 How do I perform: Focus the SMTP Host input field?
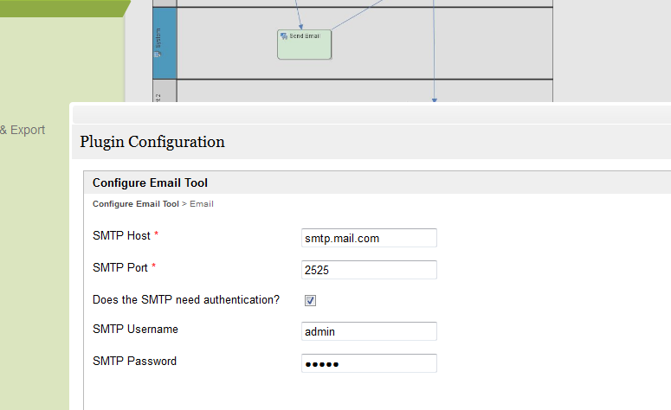[368, 238]
